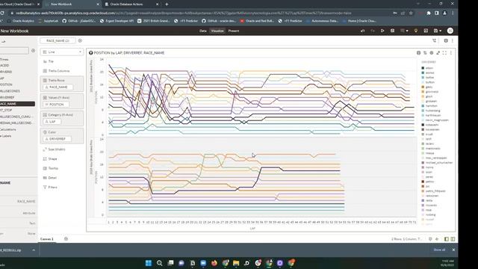This screenshot has width=478, height=269.
Task: Click the hamilton legend color swatch
Action: coord(423,106)
